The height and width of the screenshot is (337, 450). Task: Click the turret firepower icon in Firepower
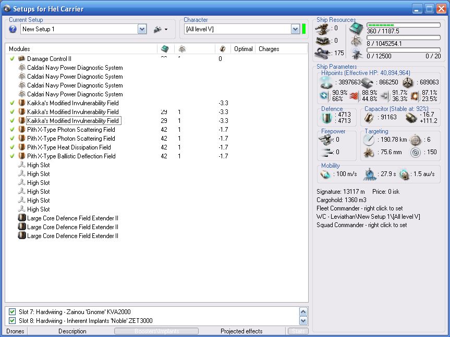coord(326,140)
